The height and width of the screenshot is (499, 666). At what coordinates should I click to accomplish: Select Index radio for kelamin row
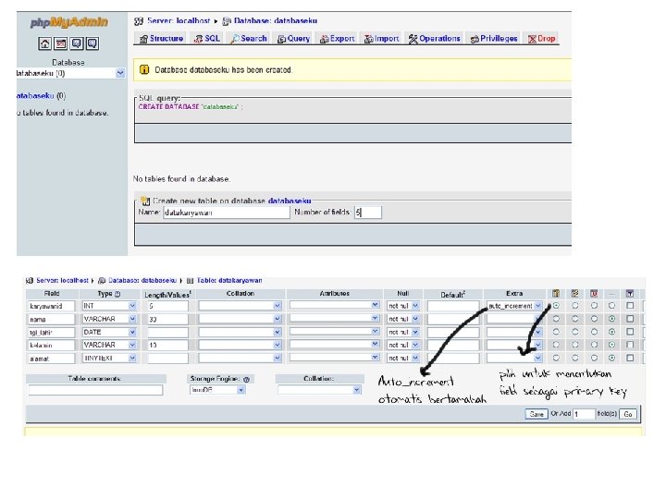(575, 345)
